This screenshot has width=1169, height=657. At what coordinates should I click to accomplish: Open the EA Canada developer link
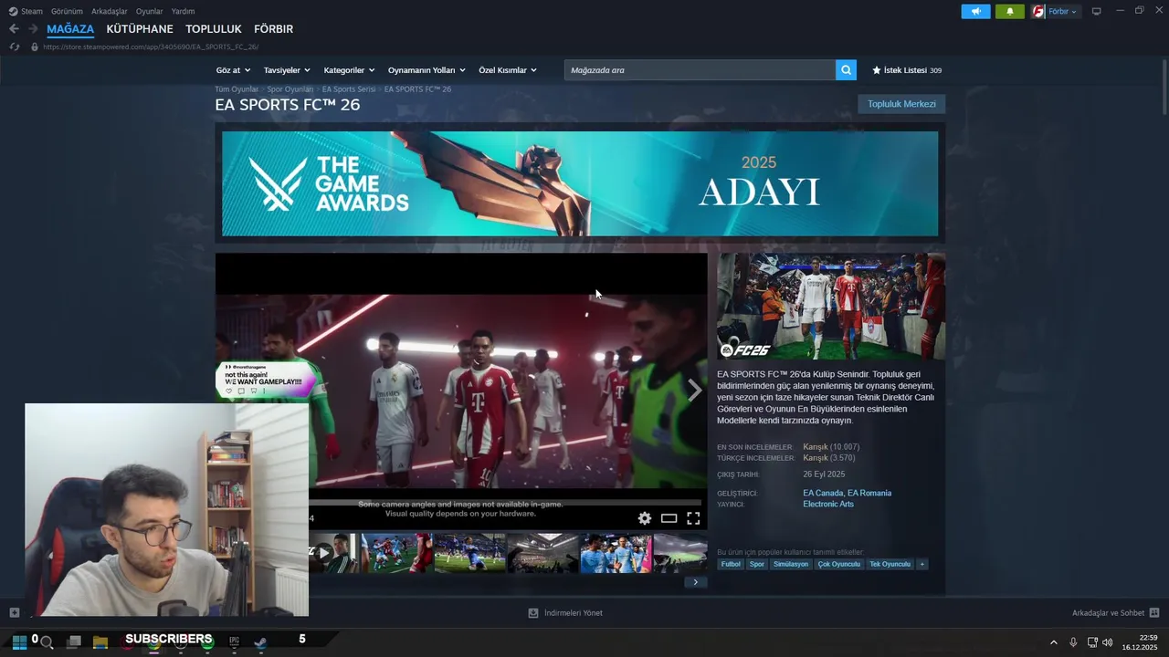pos(823,493)
